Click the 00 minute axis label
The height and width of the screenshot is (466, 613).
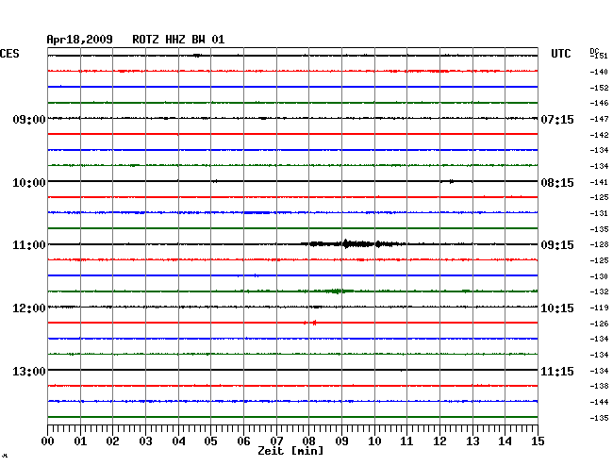48,441
